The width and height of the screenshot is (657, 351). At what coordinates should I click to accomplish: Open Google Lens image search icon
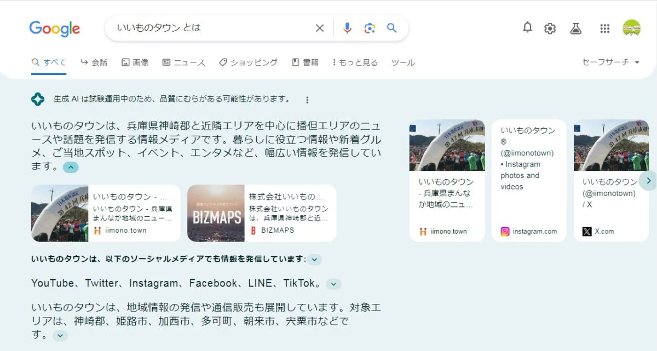[370, 28]
